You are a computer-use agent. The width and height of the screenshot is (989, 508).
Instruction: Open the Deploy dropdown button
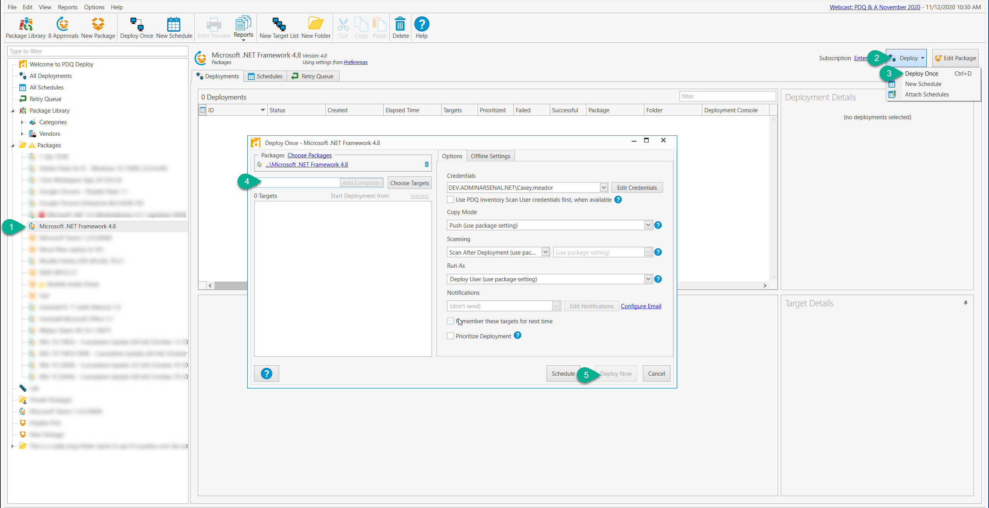[906, 58]
